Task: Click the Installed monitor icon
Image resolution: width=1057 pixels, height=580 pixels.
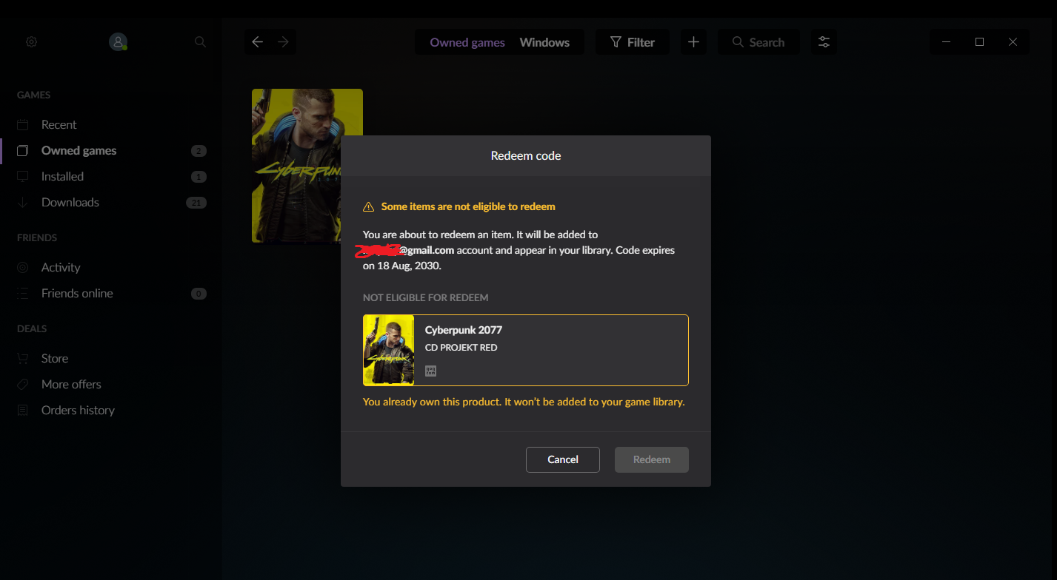Action: (23, 176)
